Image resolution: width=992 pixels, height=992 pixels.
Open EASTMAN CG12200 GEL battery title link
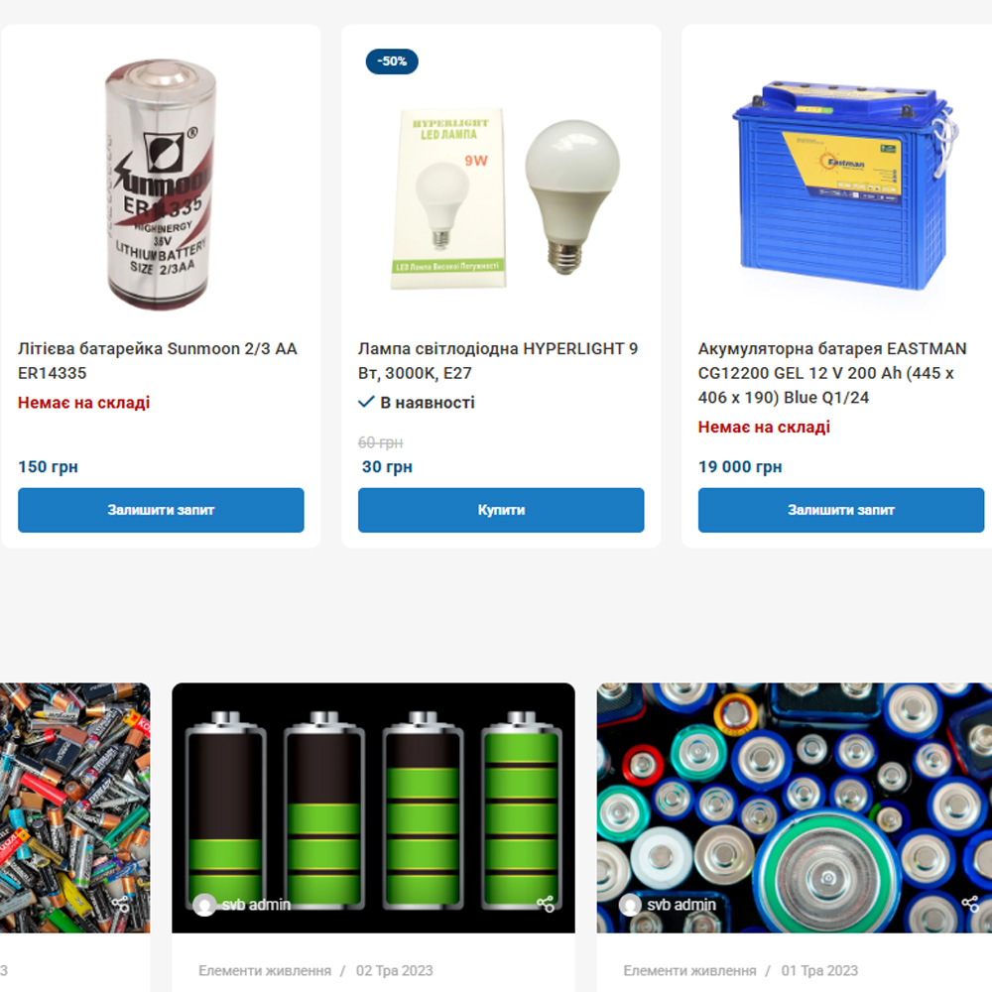832,373
